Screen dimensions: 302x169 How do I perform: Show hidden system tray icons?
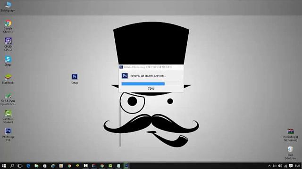tap(269, 166)
